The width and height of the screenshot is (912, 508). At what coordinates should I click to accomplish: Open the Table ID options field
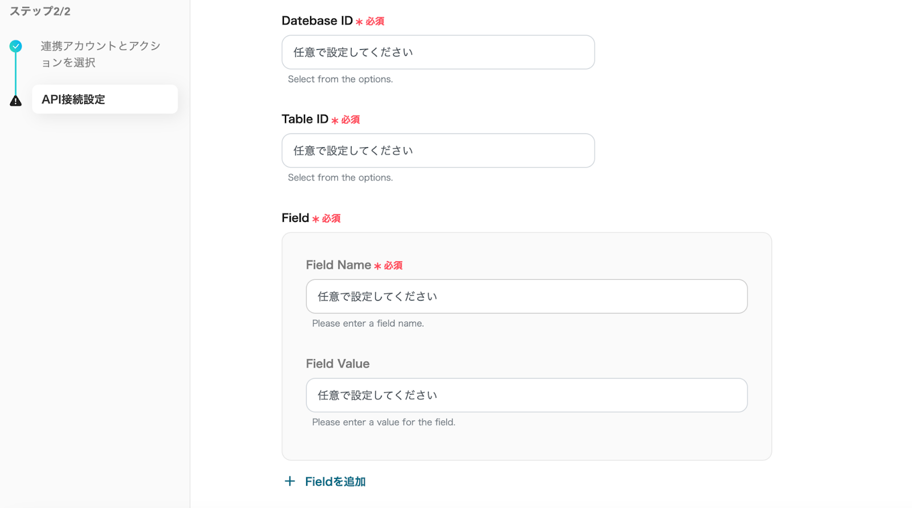[438, 151]
